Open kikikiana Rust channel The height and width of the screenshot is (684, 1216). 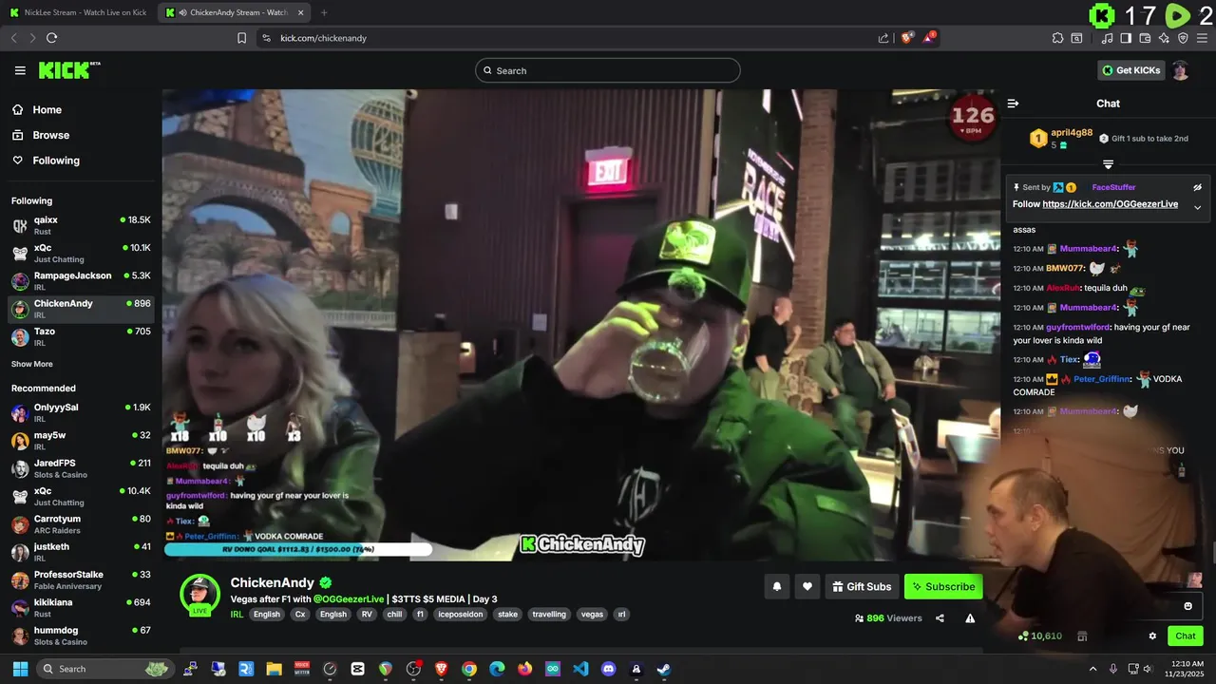pos(81,607)
